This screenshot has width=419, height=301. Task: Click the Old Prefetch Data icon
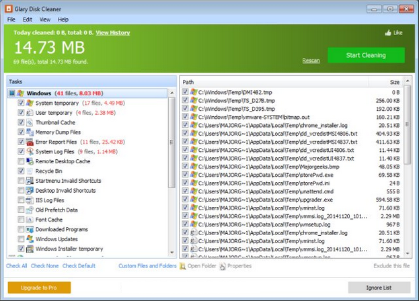pos(30,210)
